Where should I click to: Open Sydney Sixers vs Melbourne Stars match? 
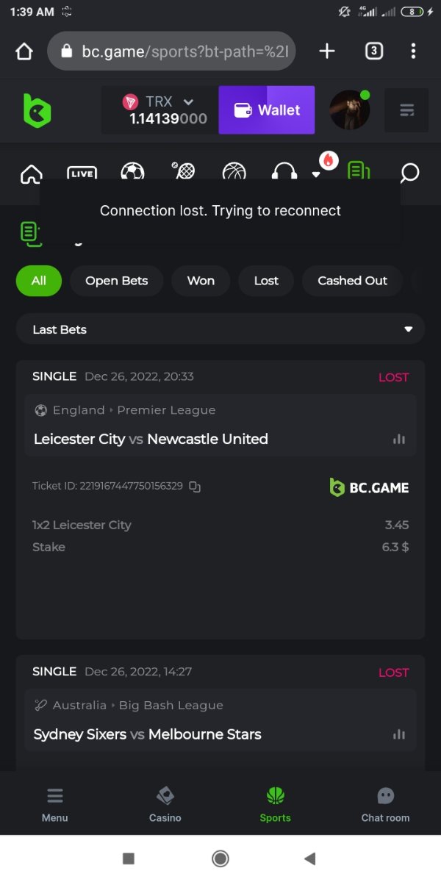click(147, 734)
